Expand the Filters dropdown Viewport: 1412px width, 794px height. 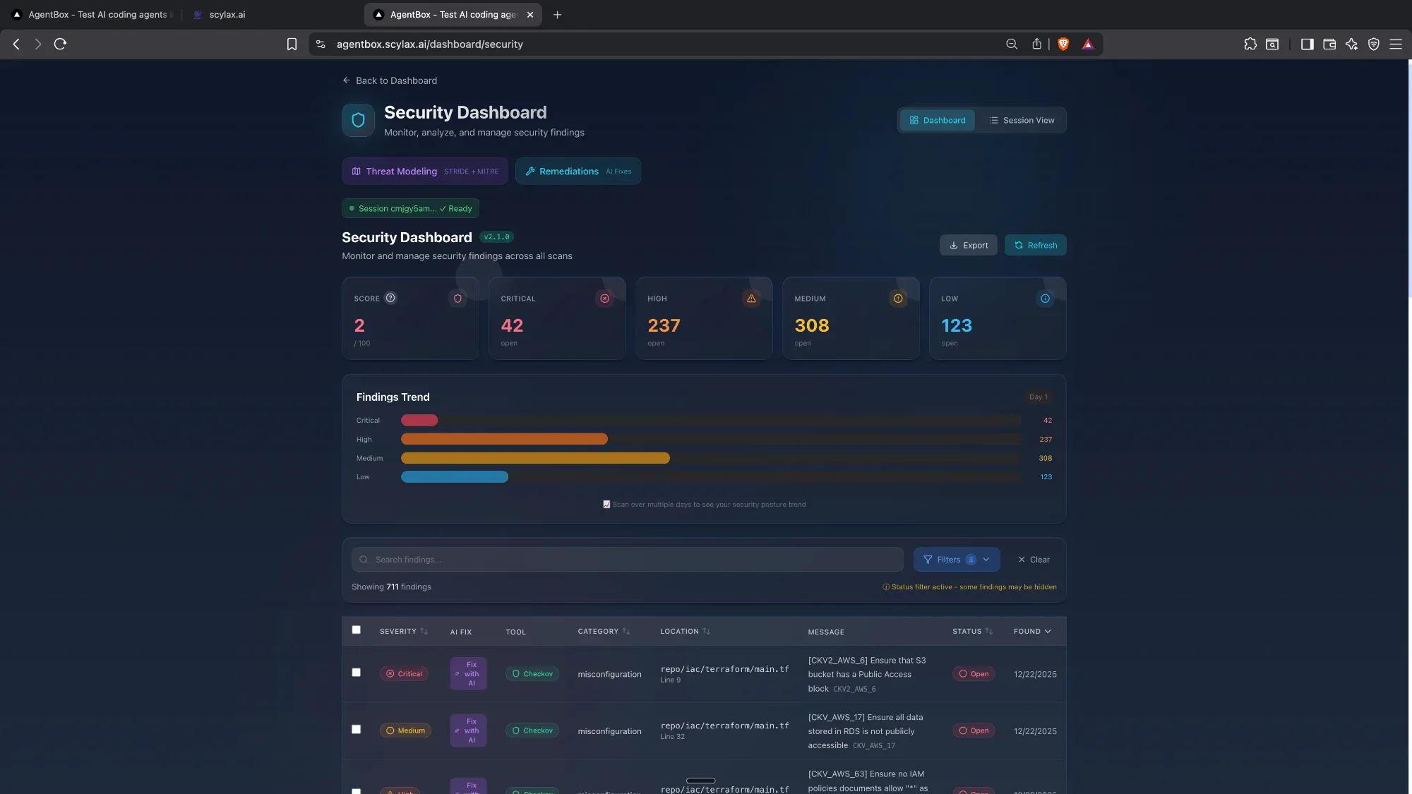[956, 560]
